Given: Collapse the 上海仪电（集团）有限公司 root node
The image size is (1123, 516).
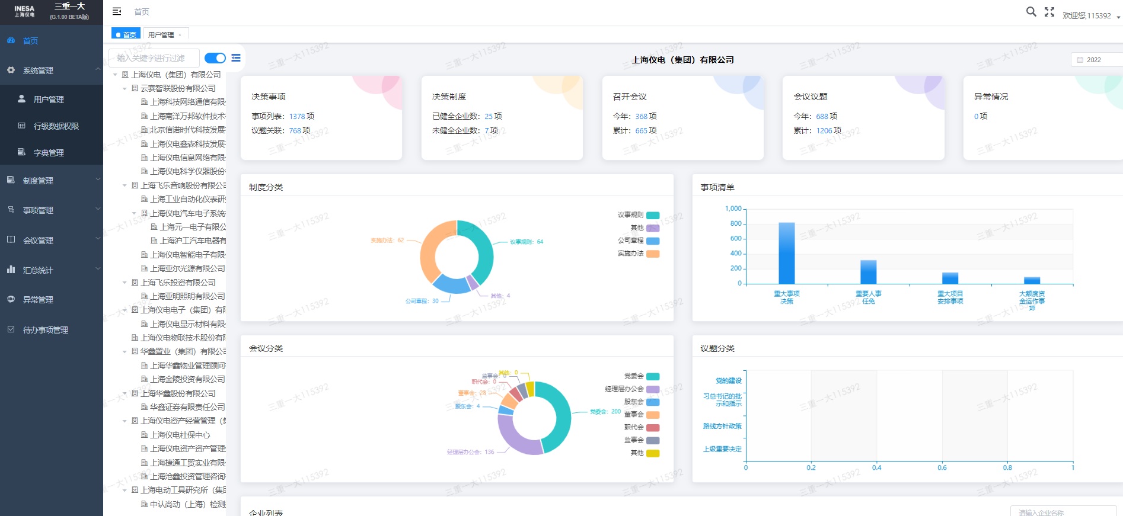Looking at the screenshot, I should click(x=115, y=75).
